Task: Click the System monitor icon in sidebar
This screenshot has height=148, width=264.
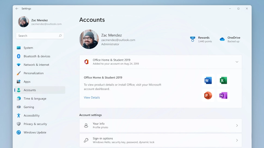Action: (x=19, y=48)
